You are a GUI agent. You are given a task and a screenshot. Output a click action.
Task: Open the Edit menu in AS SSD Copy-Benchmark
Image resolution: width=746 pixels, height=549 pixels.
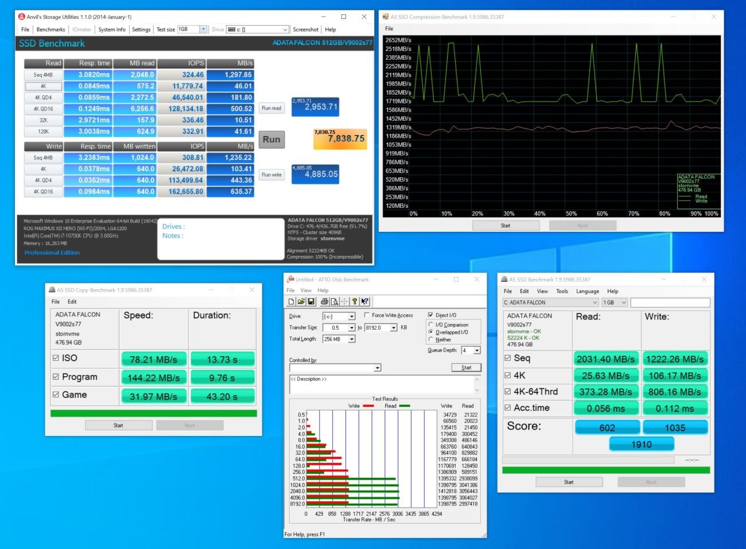[72, 301]
